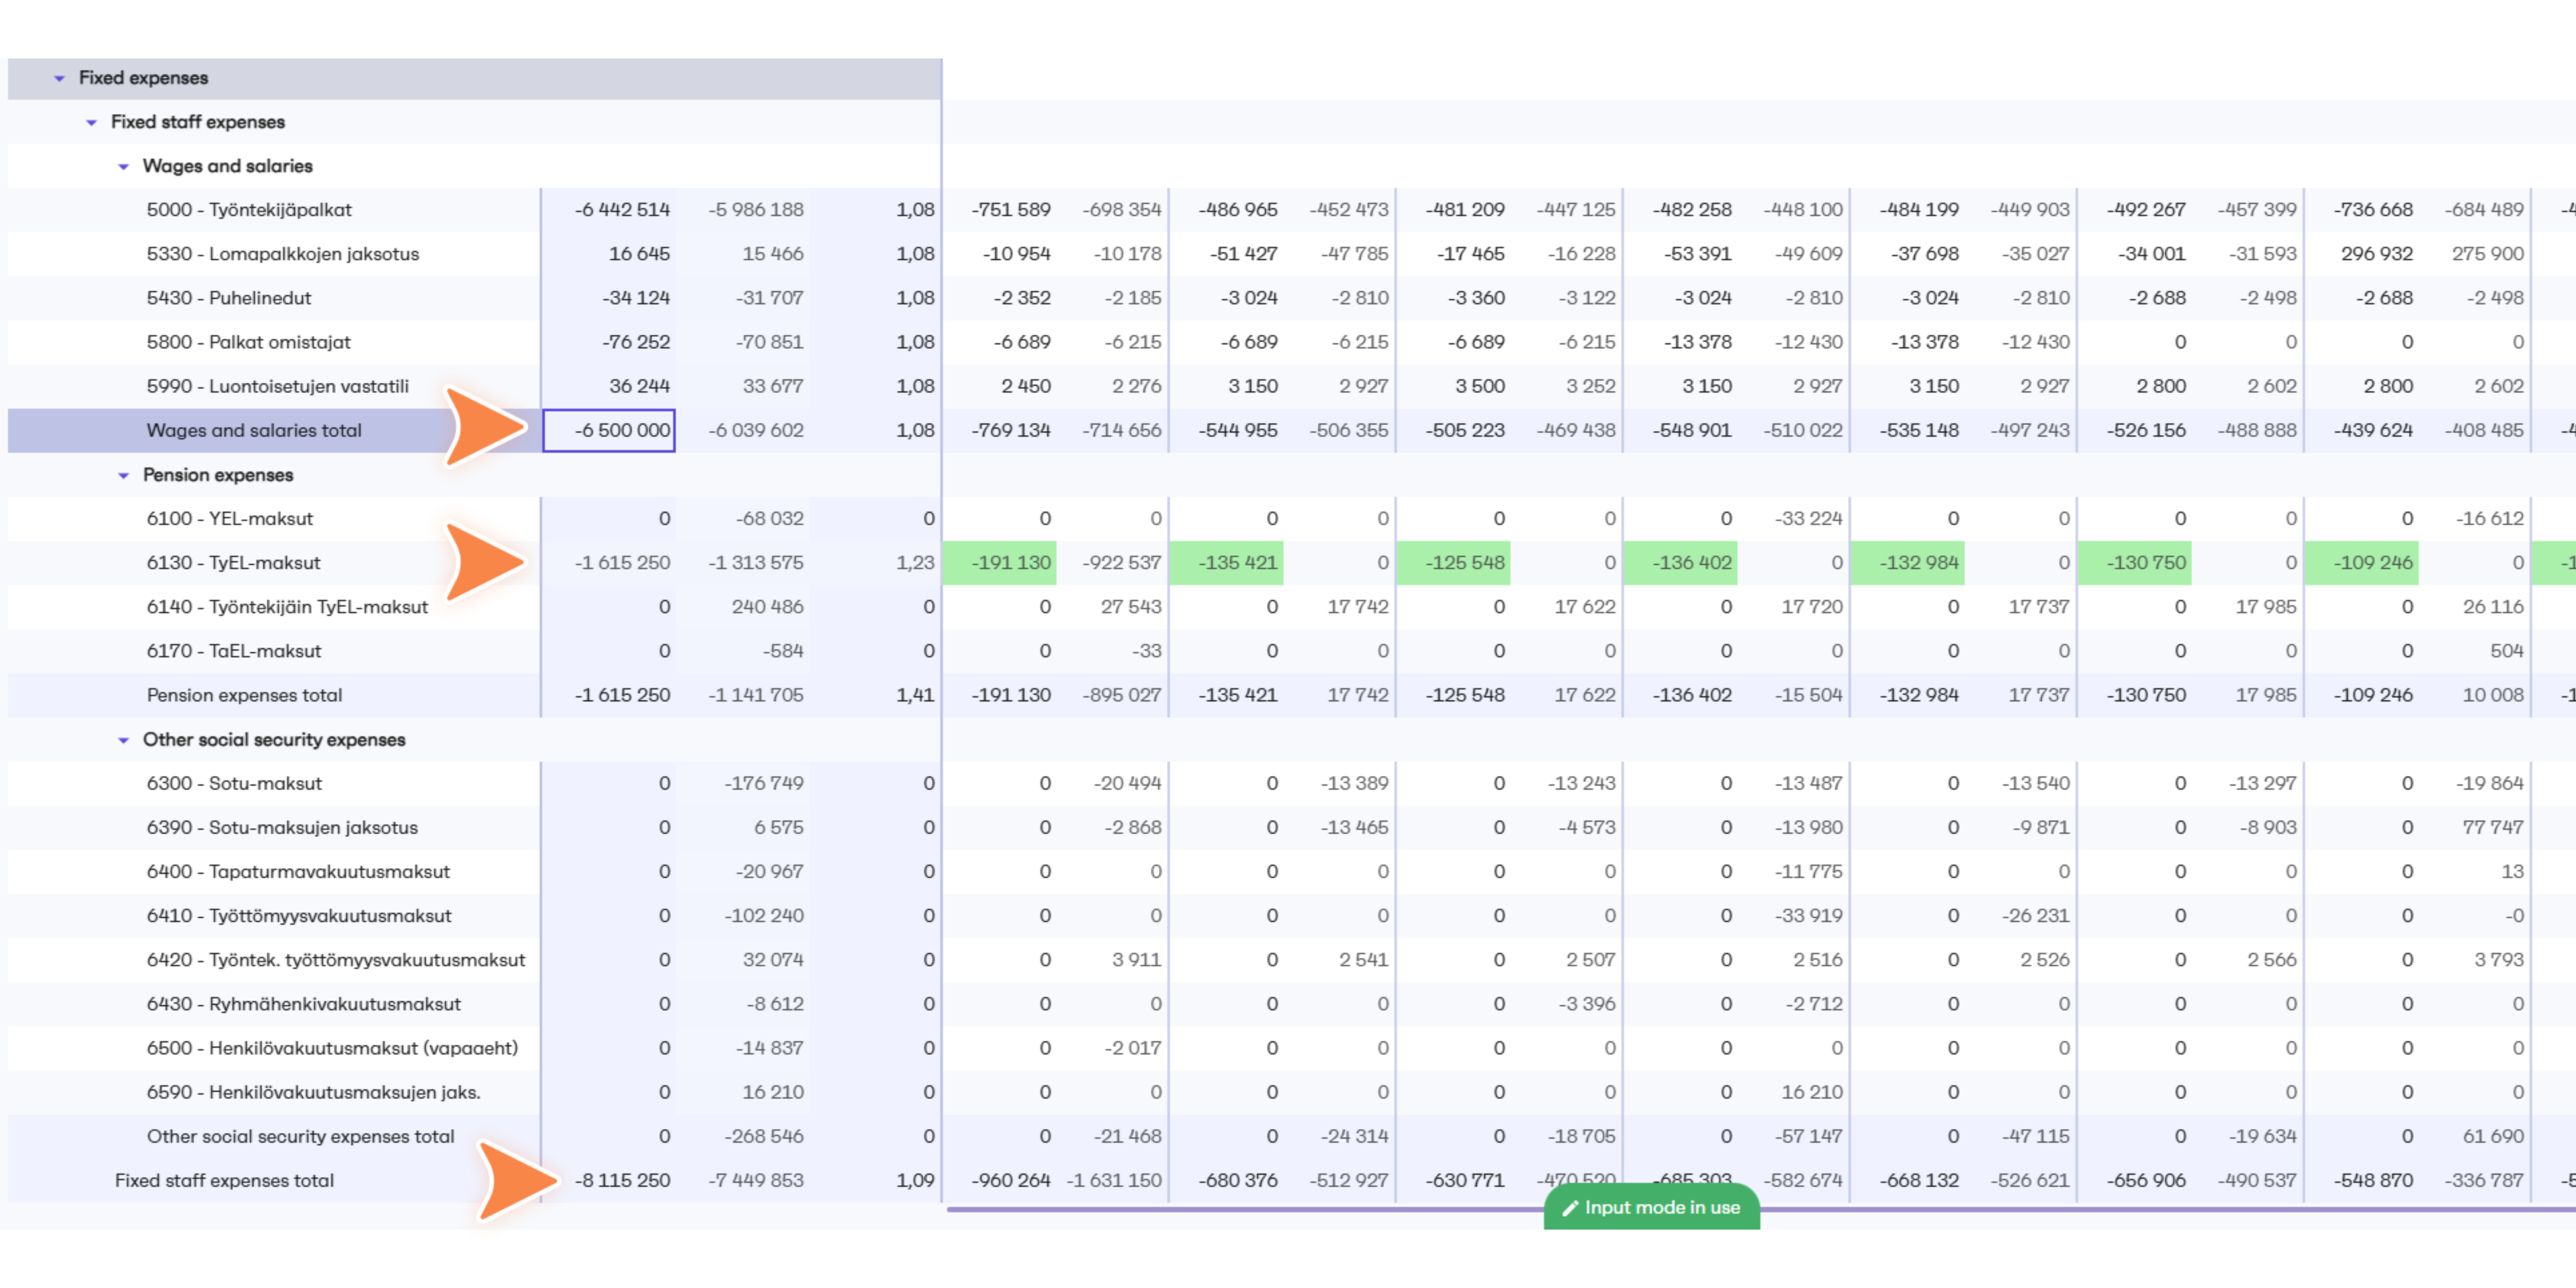This screenshot has width=2576, height=1288.
Task: Select row 5000 - Työntekijäpalkat
Action: click(x=249, y=210)
